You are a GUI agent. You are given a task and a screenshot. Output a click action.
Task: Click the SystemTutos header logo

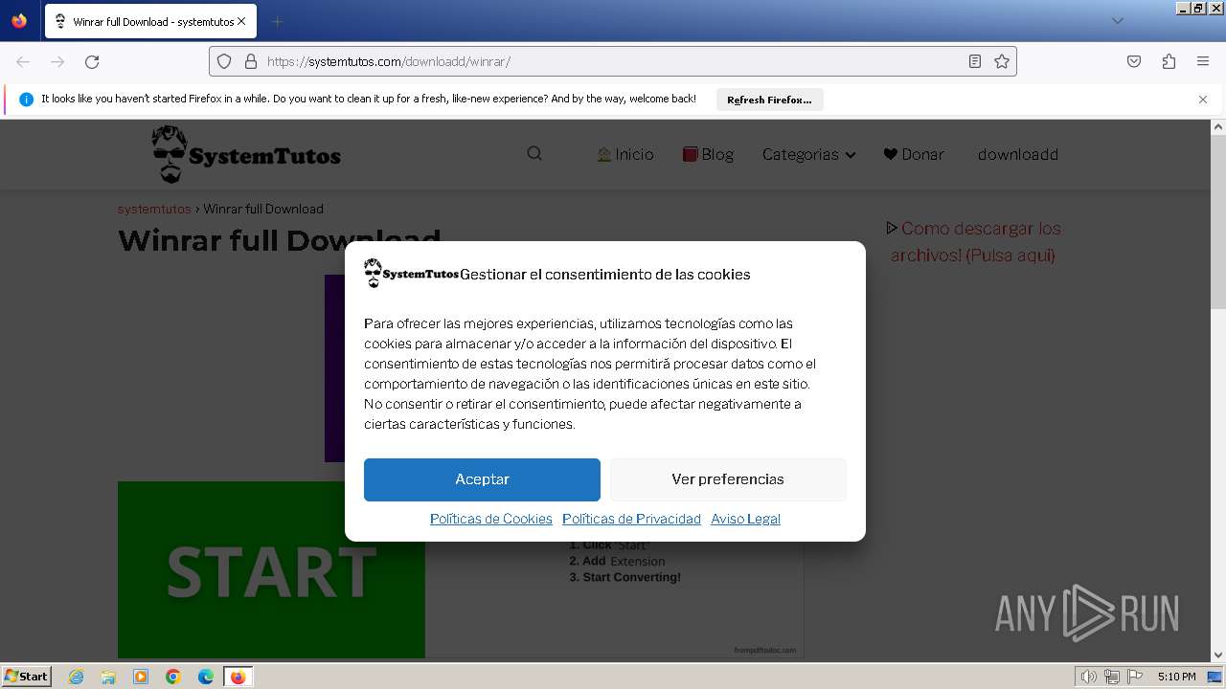246,154
